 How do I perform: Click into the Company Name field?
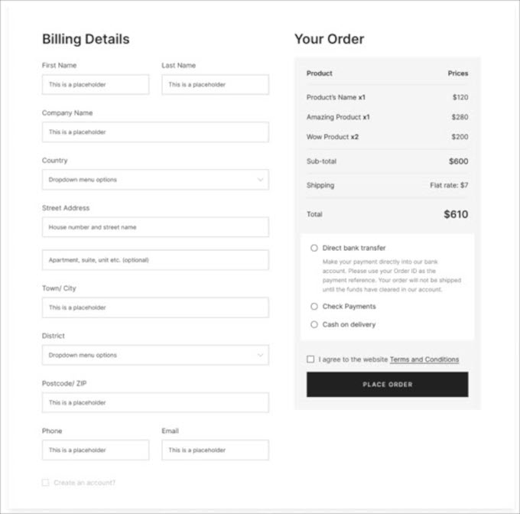155,132
